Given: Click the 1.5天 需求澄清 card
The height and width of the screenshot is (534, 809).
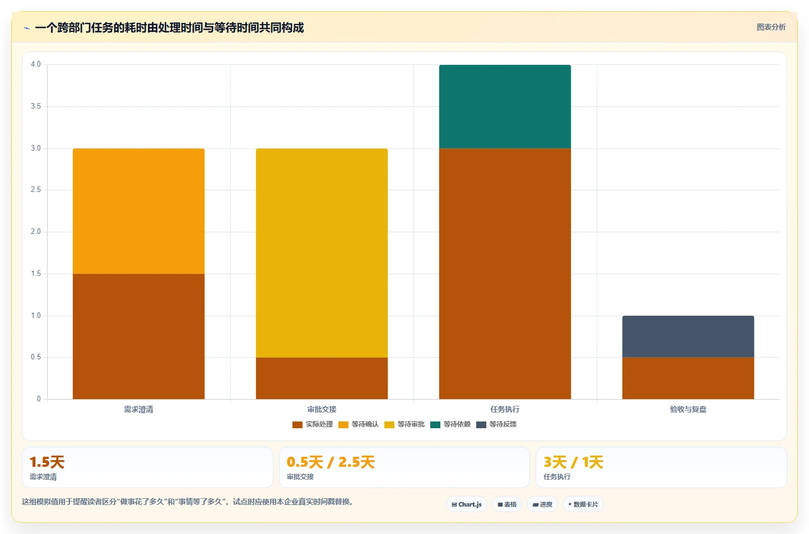Looking at the screenshot, I should pos(147,467).
